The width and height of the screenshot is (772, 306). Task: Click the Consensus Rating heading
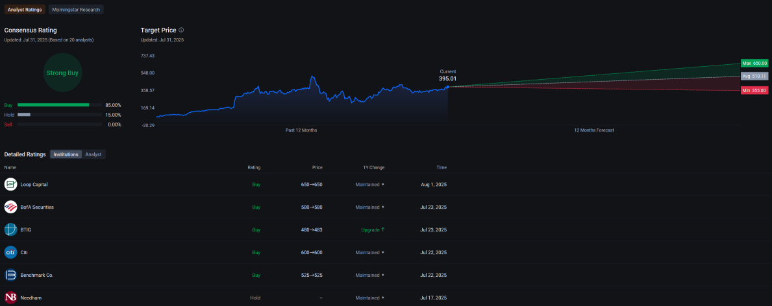(x=31, y=30)
